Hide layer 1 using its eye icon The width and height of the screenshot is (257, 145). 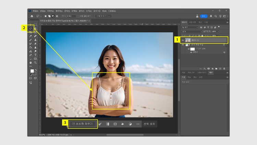pyautogui.click(x=183, y=40)
